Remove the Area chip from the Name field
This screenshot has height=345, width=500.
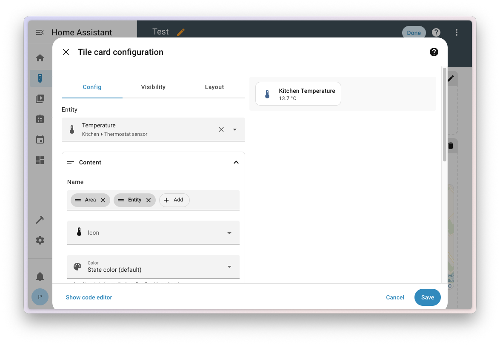(x=103, y=200)
